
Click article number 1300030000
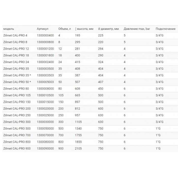pos(45,122)
